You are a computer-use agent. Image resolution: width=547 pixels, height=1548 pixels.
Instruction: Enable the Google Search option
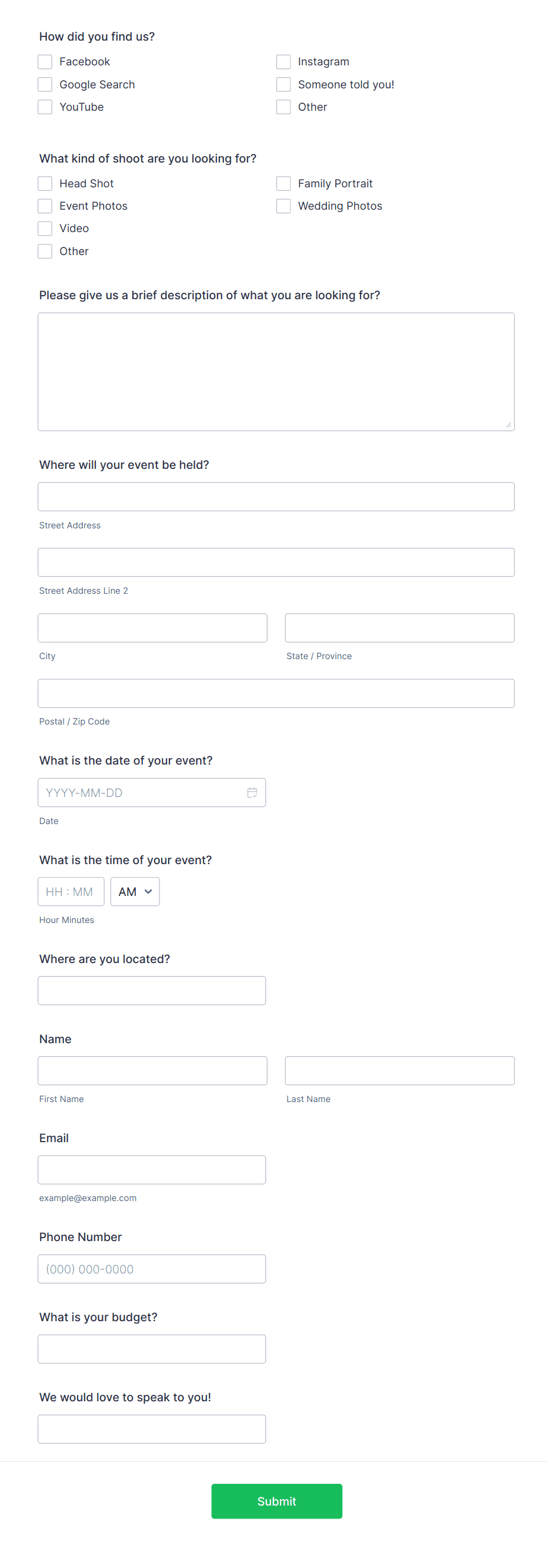point(44,84)
